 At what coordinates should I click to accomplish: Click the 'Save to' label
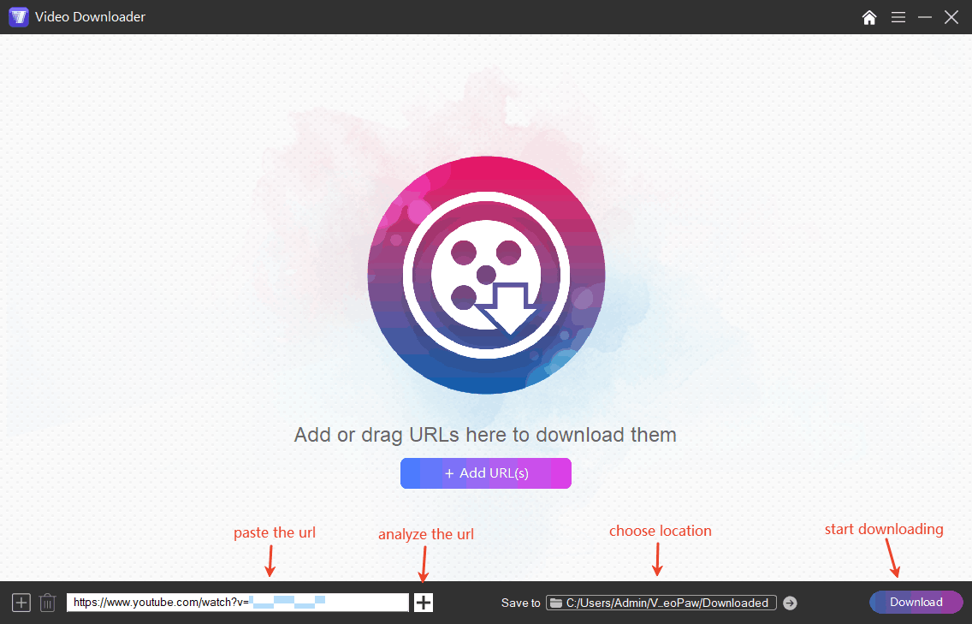click(x=521, y=603)
